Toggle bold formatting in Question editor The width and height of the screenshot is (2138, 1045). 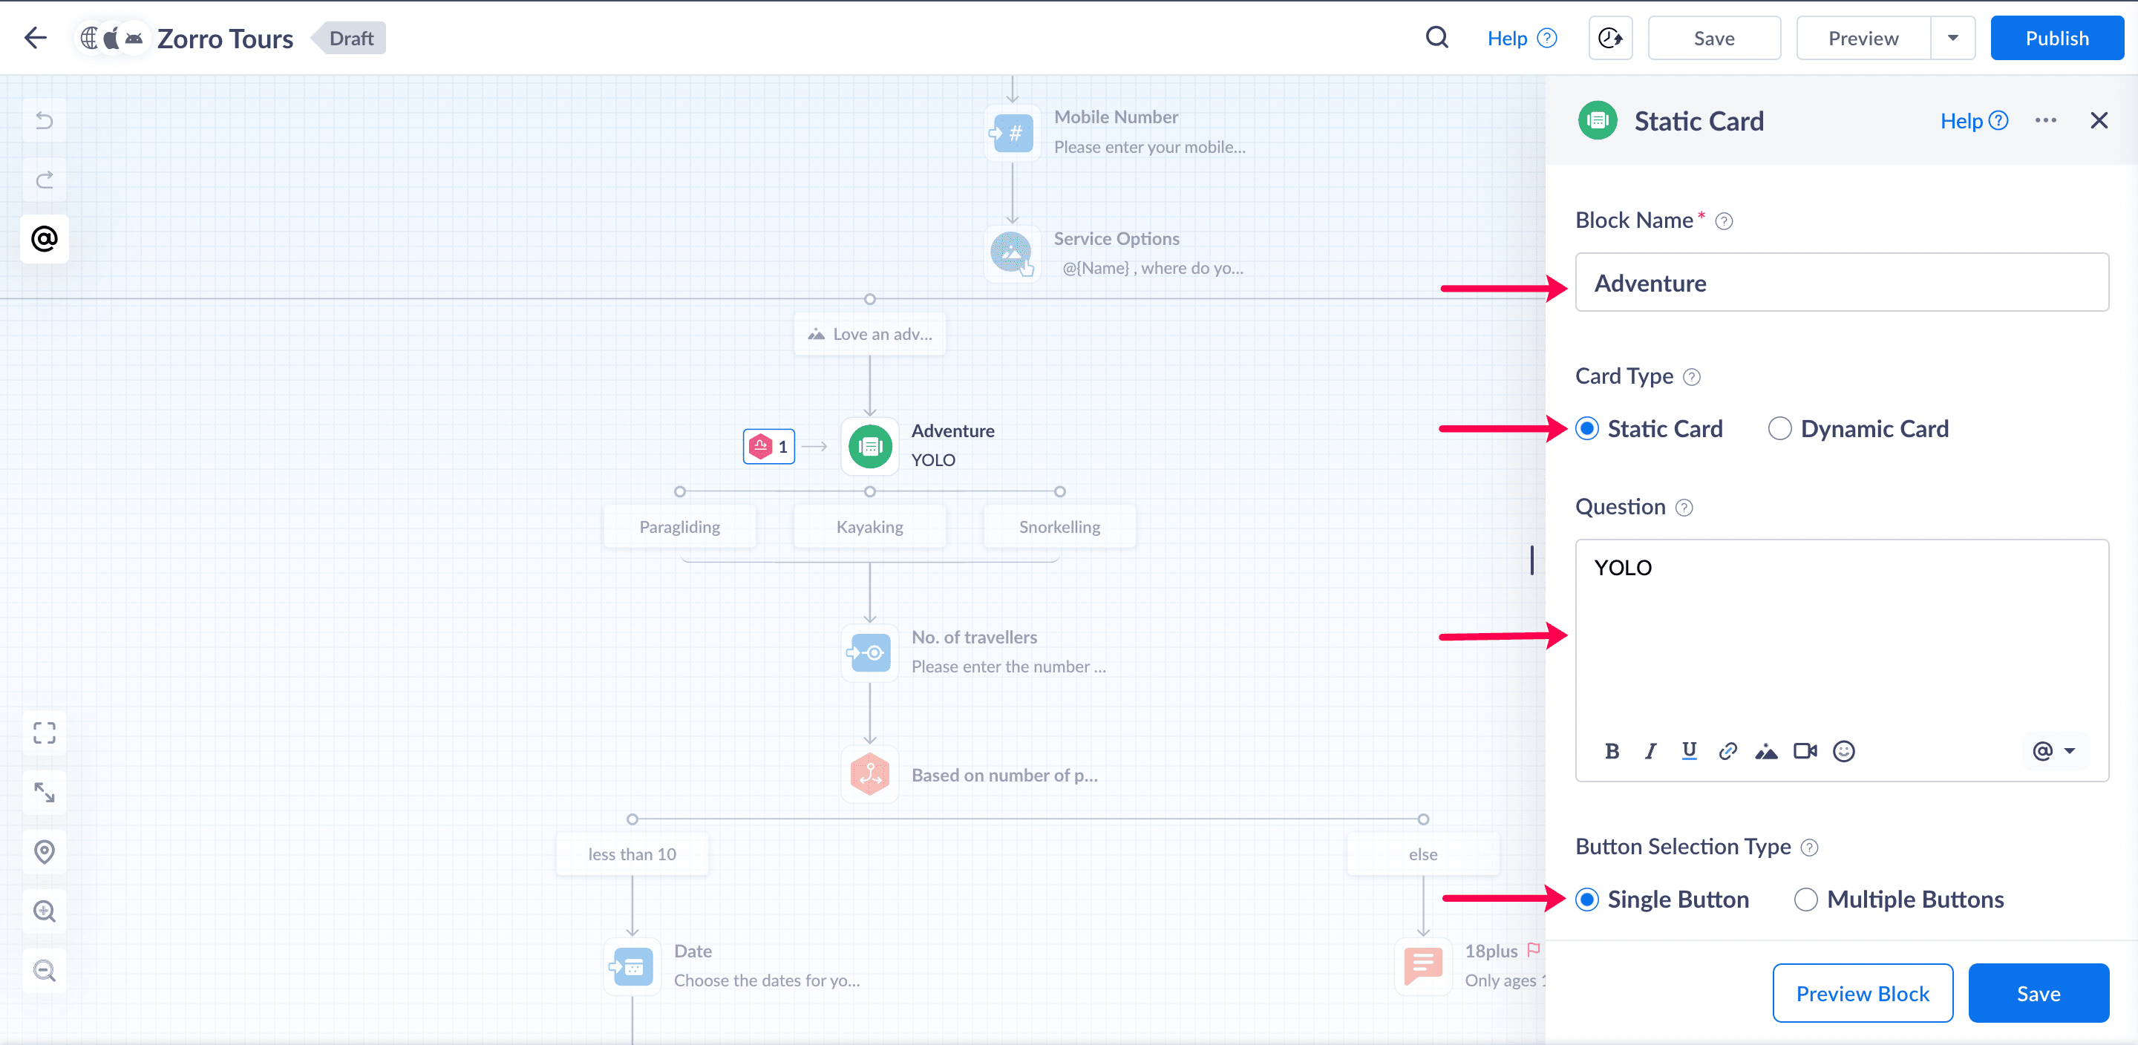[1612, 751]
